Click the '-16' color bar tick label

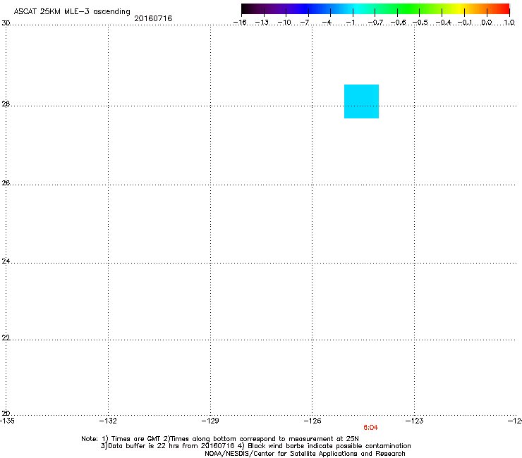click(x=240, y=23)
